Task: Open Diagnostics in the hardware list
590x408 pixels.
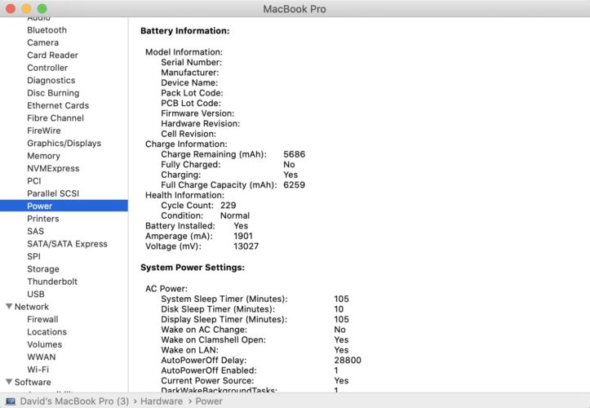Action: click(51, 81)
